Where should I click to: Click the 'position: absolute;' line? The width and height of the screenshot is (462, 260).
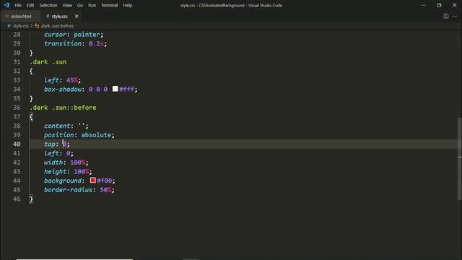point(79,135)
